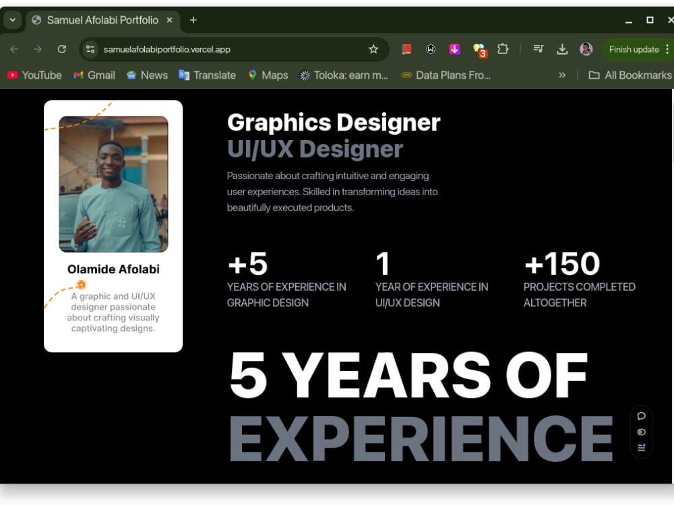Click the +150 projects statistic
Viewport: 674px width, 505px height.
coord(562,263)
